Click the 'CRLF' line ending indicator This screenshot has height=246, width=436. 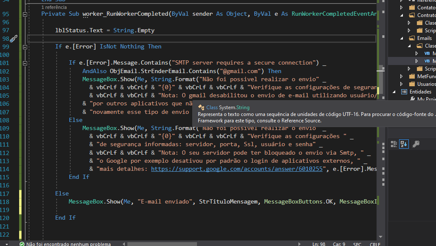(375, 244)
